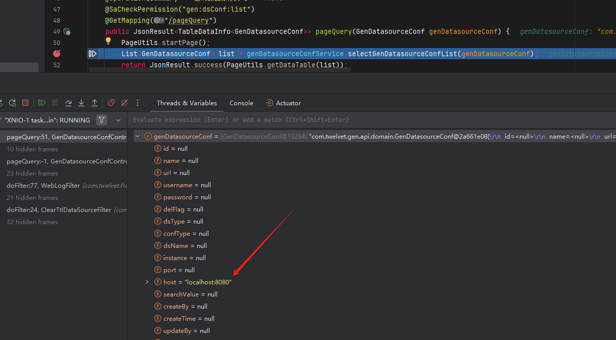
Task: Toggle Mute Breakpoints
Action: point(124,103)
